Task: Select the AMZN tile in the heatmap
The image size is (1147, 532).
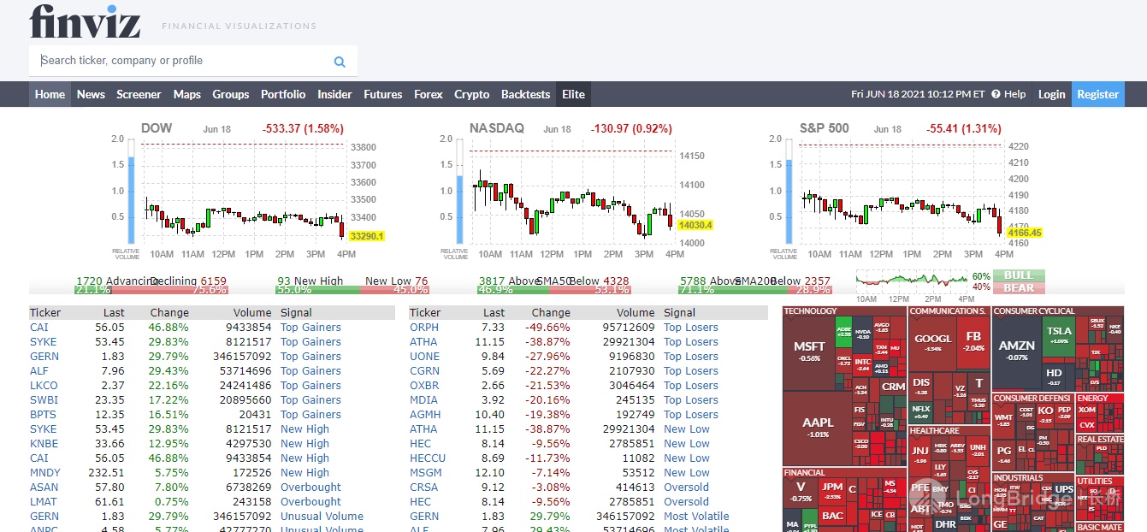Action: coord(1017,349)
